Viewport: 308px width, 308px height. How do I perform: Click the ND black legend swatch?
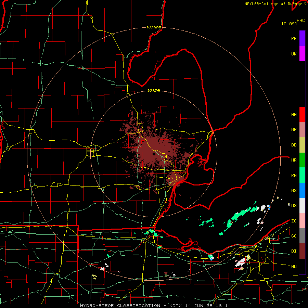pos(302,266)
